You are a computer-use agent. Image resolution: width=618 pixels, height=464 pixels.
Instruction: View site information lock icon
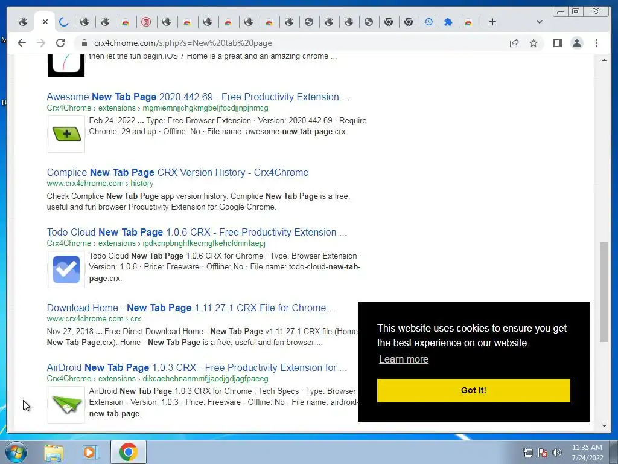click(x=84, y=43)
